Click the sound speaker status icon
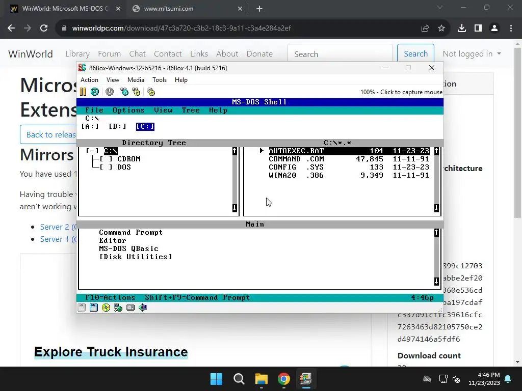 pyautogui.click(x=143, y=308)
